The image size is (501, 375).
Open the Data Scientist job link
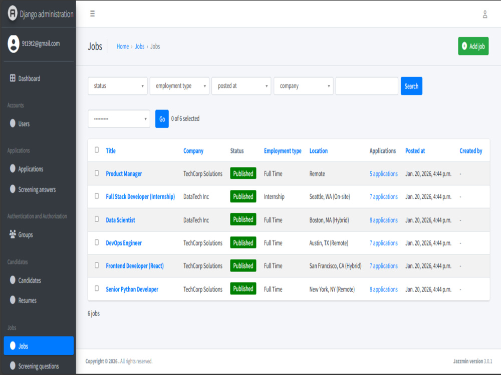[x=120, y=220]
